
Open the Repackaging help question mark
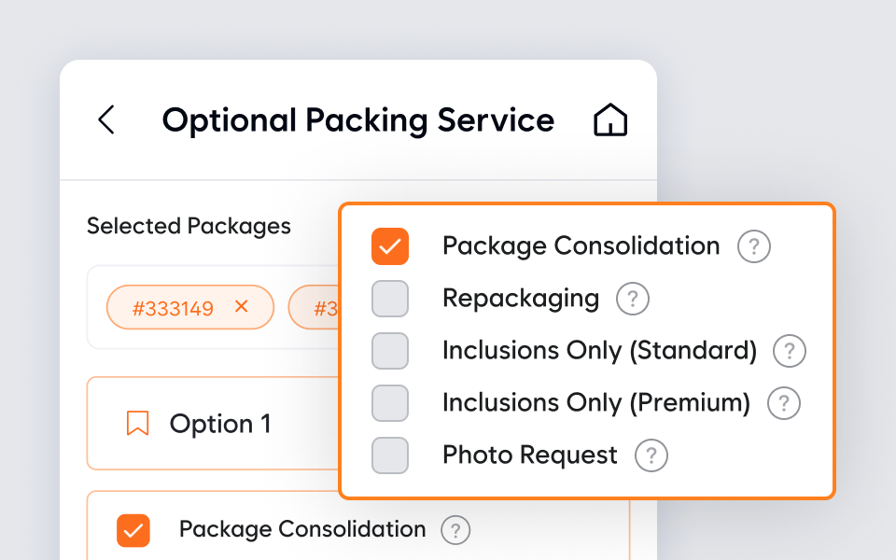point(633,300)
